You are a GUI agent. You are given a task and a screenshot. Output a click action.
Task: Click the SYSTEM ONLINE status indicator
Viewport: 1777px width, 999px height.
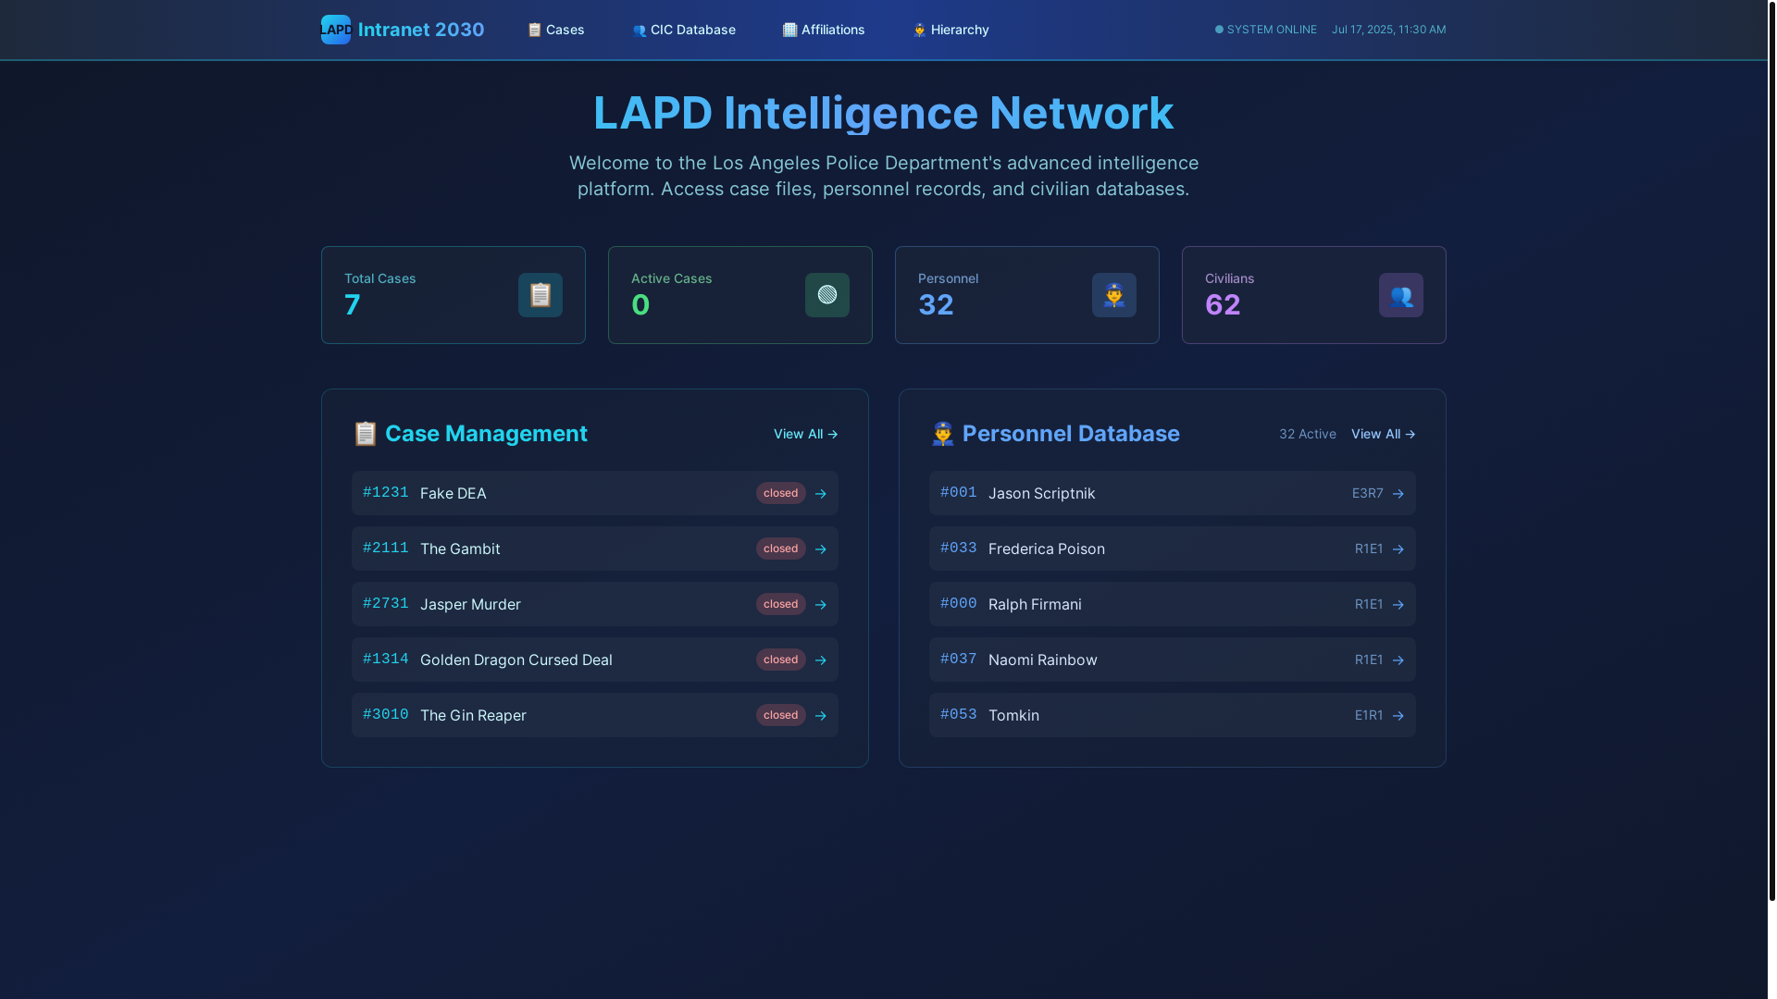pos(1266,30)
